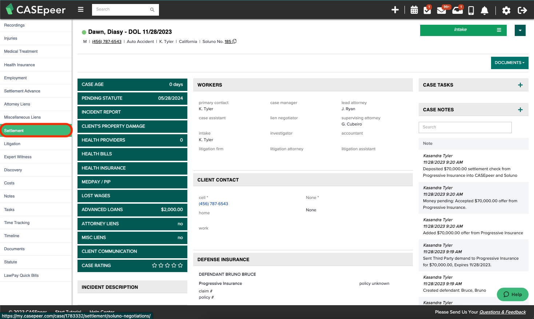534x319 pixels.
Task: Click the client phone (456) 787-6543 header link
Action: pos(107,41)
